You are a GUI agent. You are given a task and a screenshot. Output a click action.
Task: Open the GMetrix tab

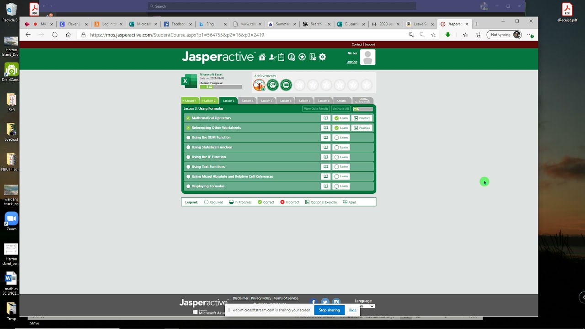click(x=363, y=101)
